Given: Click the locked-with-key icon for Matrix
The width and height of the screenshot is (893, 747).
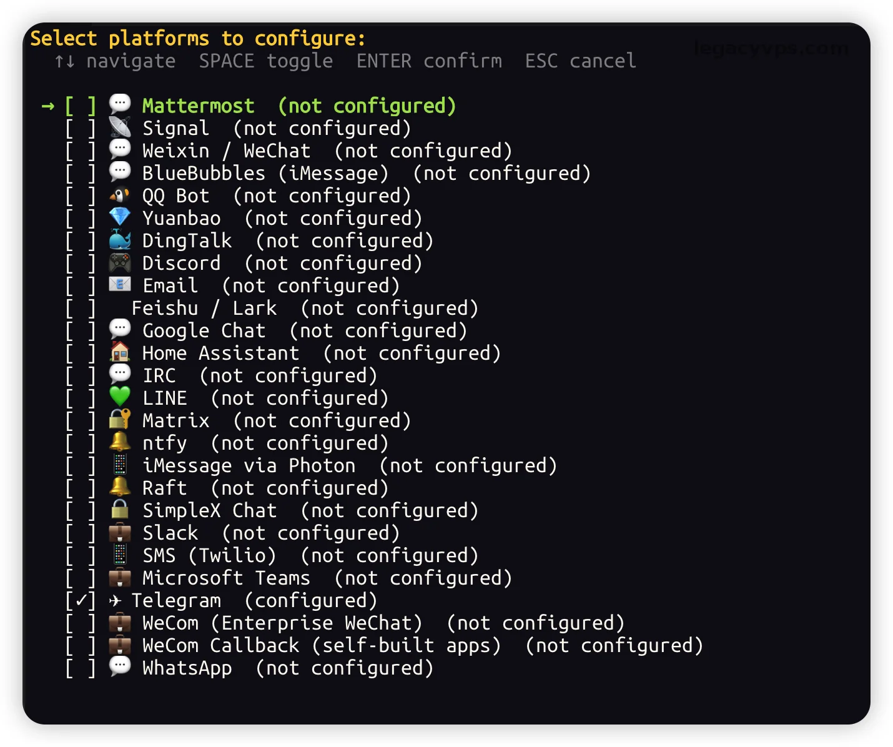Looking at the screenshot, I should [x=120, y=420].
